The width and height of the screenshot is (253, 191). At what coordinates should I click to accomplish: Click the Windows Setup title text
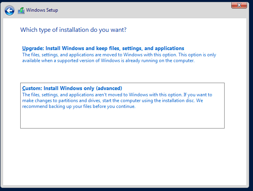tap(42, 10)
